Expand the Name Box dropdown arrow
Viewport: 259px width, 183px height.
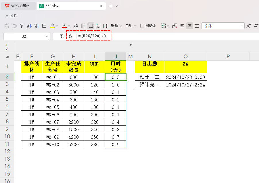click(x=47, y=36)
